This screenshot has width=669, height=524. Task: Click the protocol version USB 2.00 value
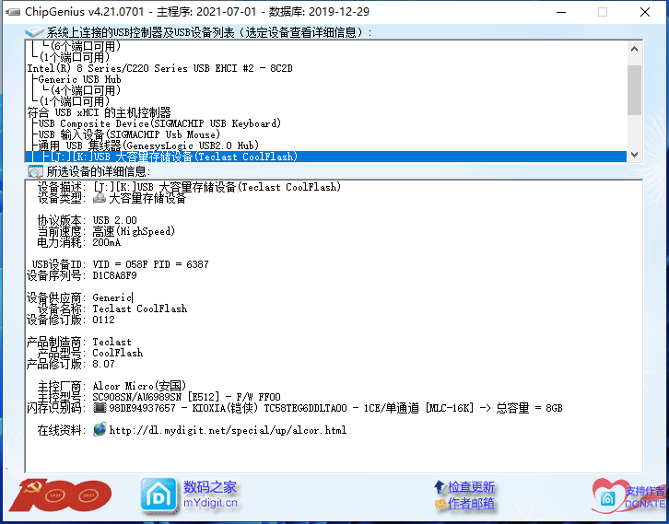point(115,220)
